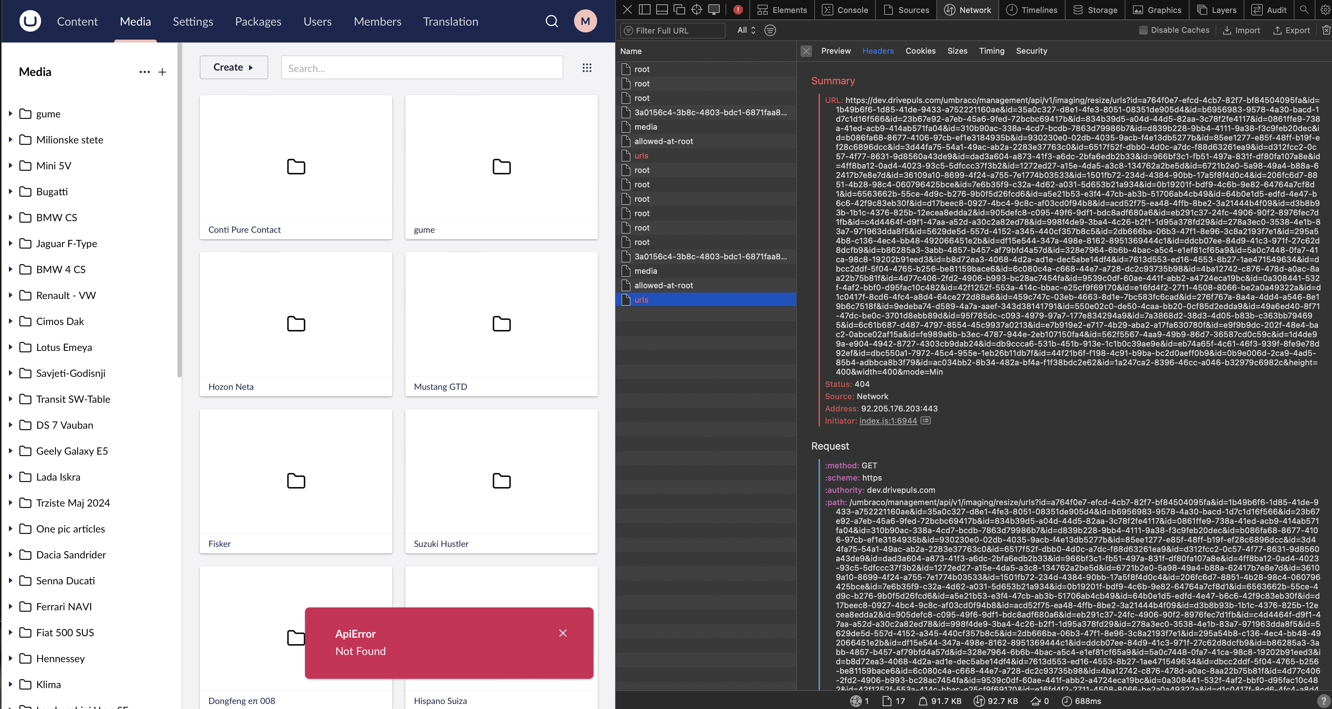The image size is (1332, 709).
Task: Expand the Dacia Sandrider folder
Action: click(10, 554)
